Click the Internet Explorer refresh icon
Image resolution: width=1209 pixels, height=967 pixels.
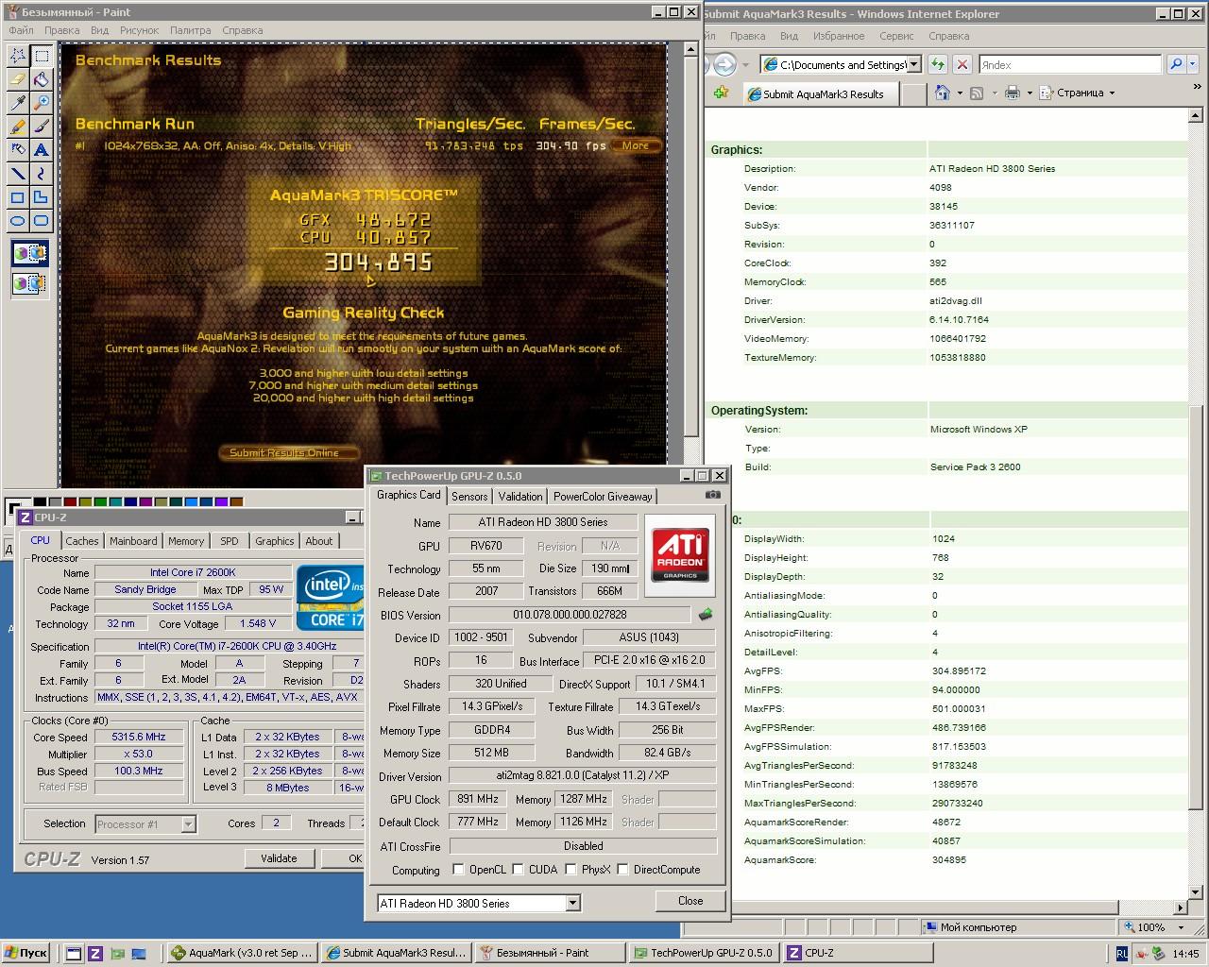[937, 64]
